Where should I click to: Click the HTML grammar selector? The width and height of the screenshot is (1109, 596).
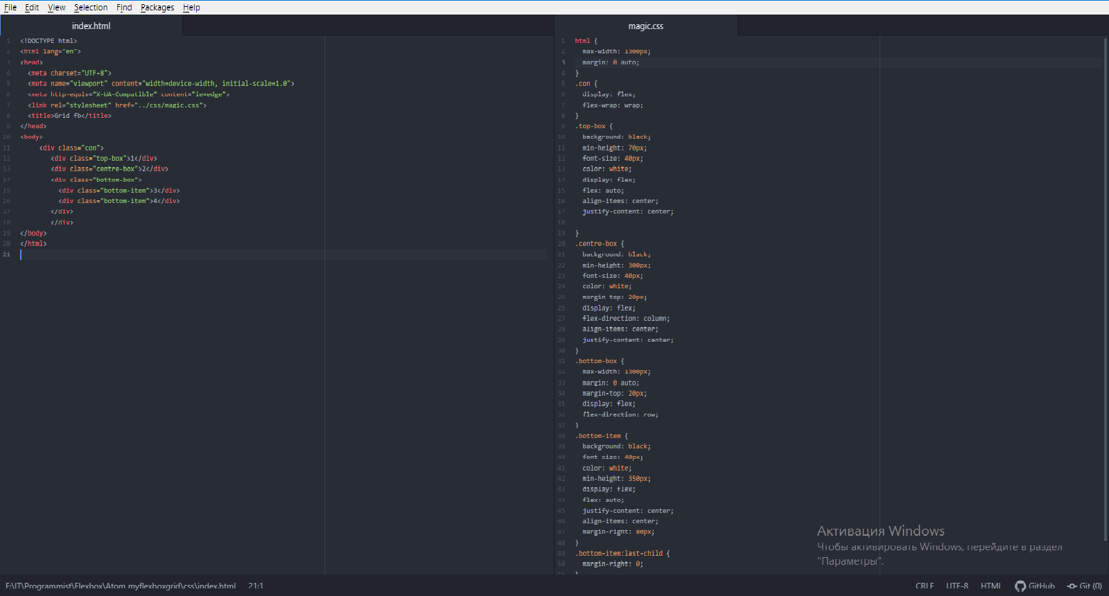990,586
